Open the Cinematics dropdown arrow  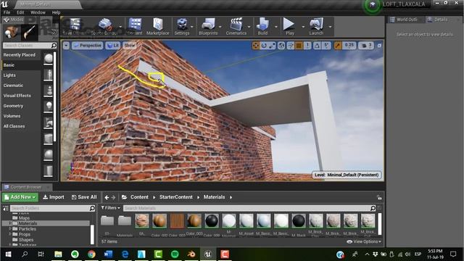249,27
